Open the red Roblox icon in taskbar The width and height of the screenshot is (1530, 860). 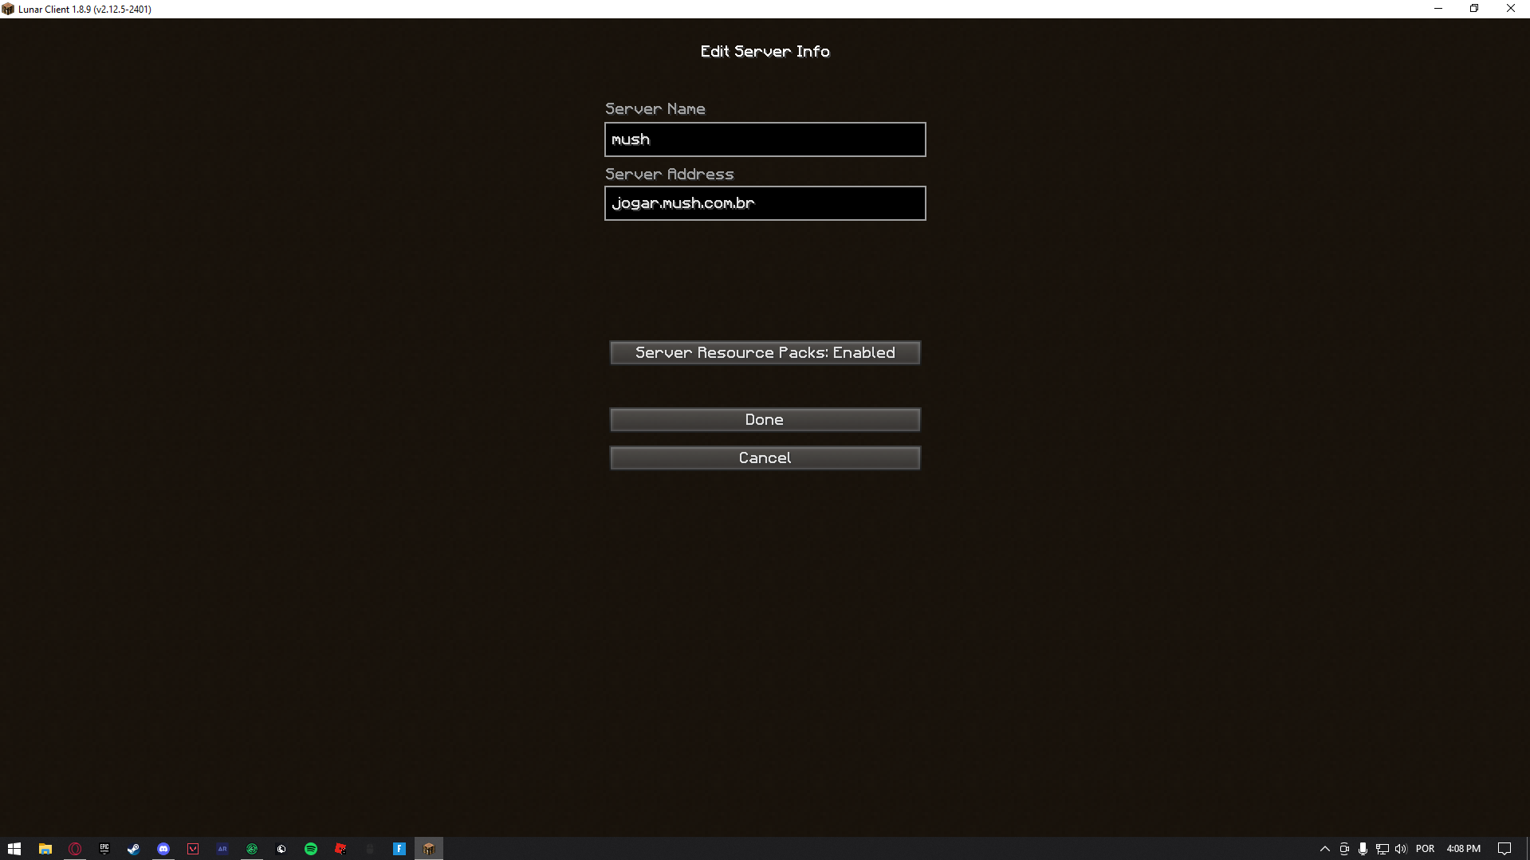(x=340, y=849)
